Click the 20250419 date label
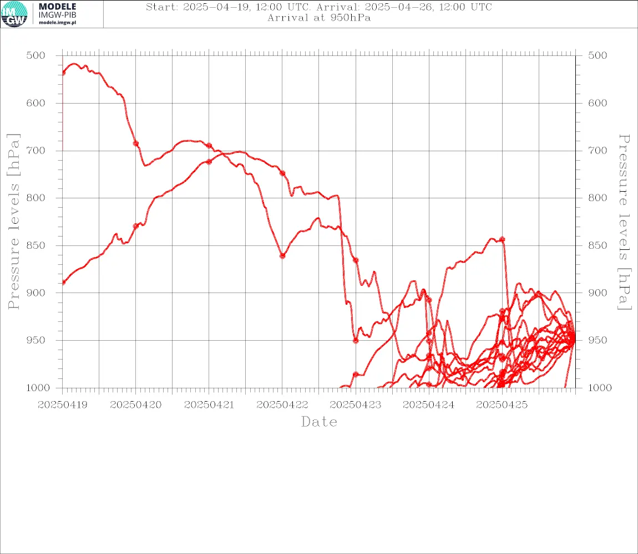 (63, 405)
